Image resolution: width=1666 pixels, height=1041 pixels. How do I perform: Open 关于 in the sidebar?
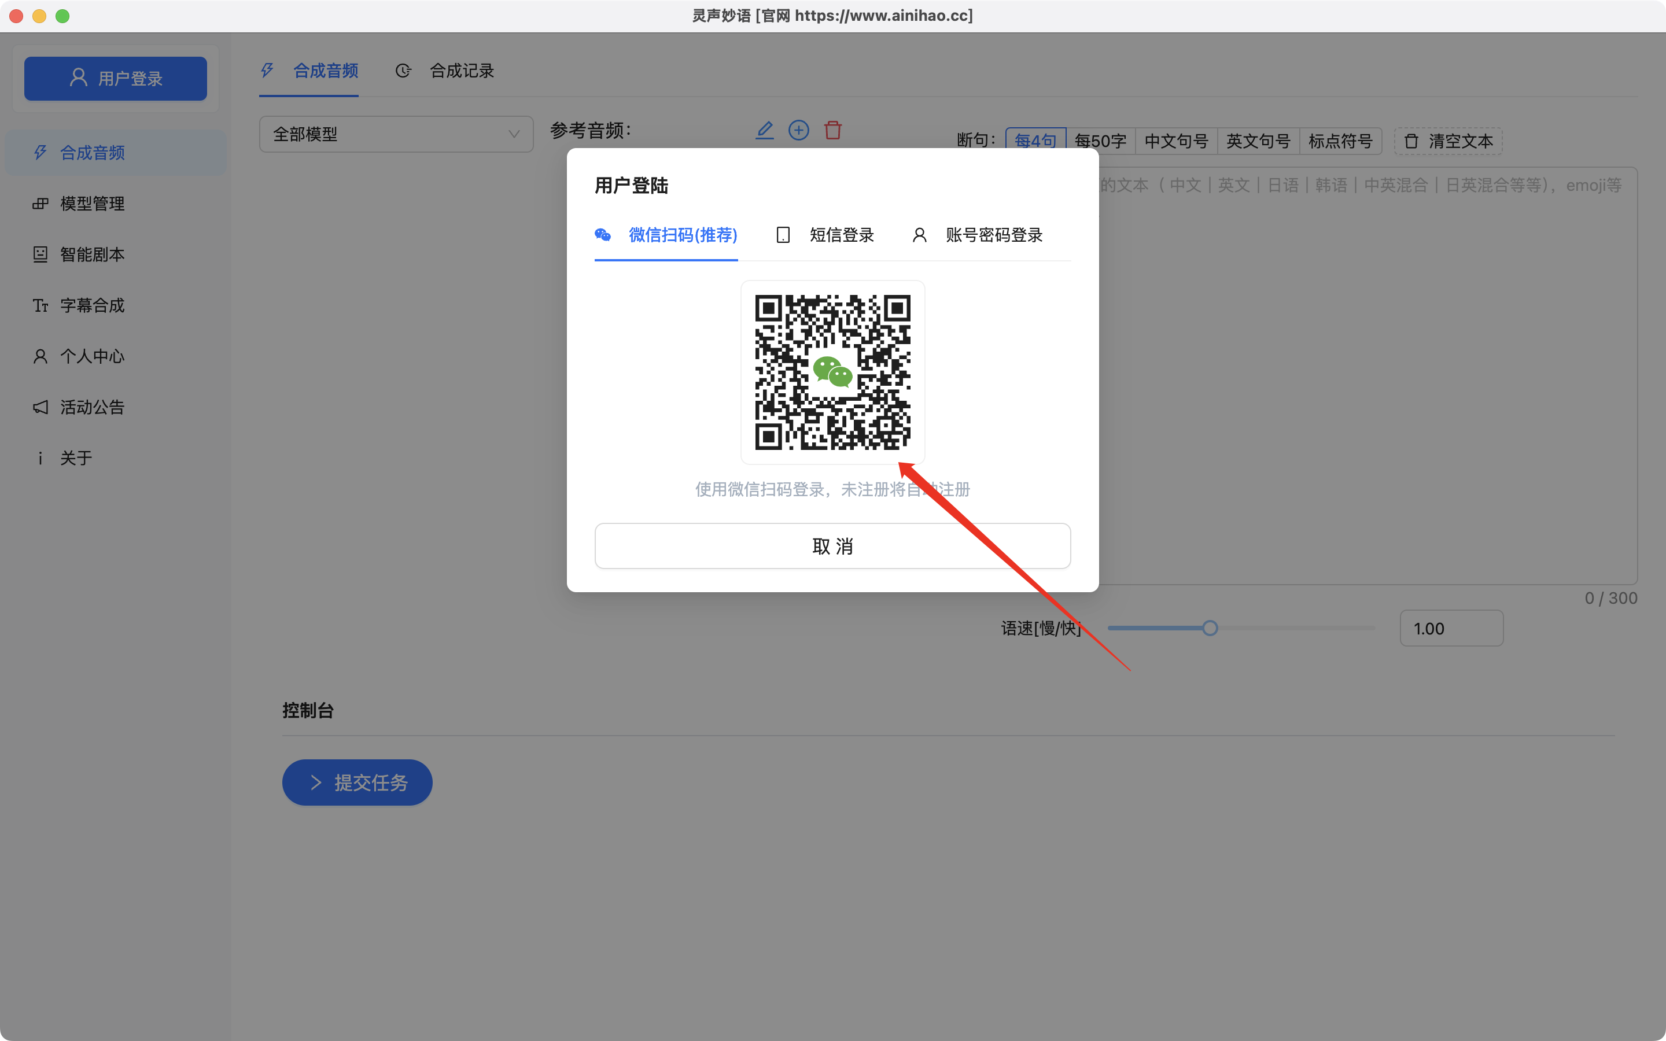[116, 459]
